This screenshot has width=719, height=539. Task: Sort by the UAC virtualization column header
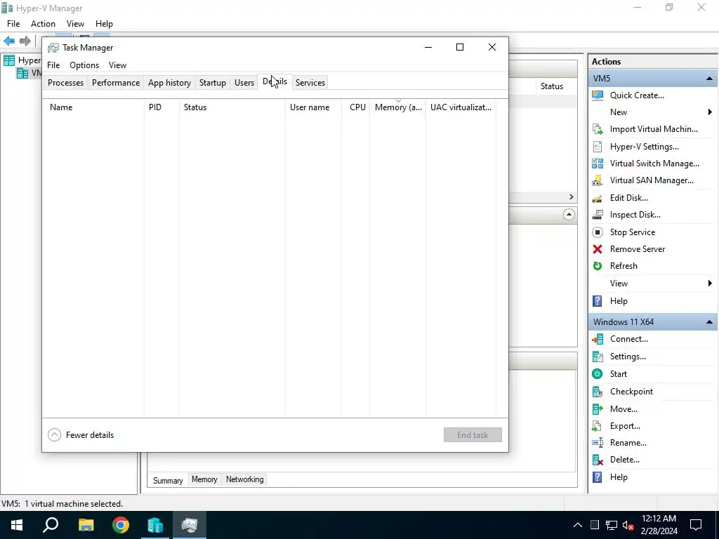461,107
